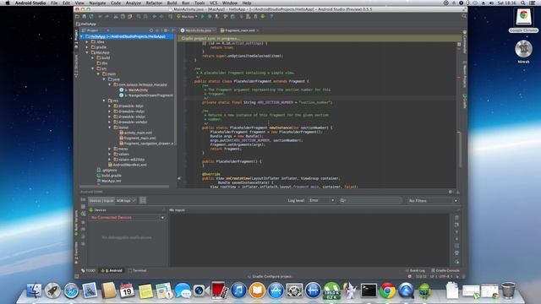The width and height of the screenshot is (541, 304).
Task: Click the Paste icon in toolbar
Action: click(x=129, y=16)
